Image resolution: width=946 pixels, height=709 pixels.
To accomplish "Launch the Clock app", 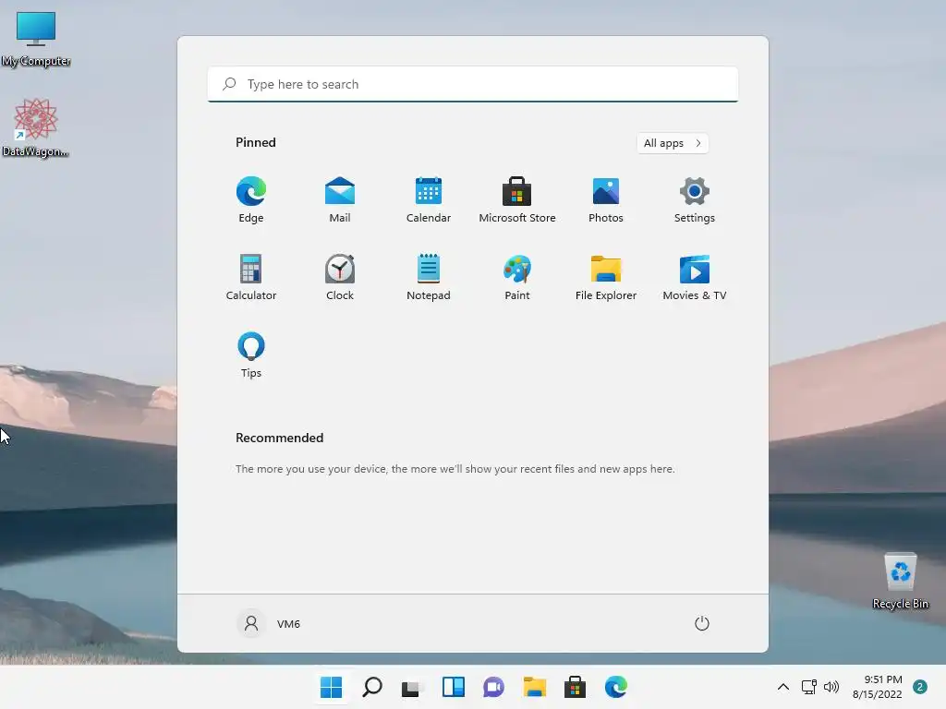I will (340, 277).
